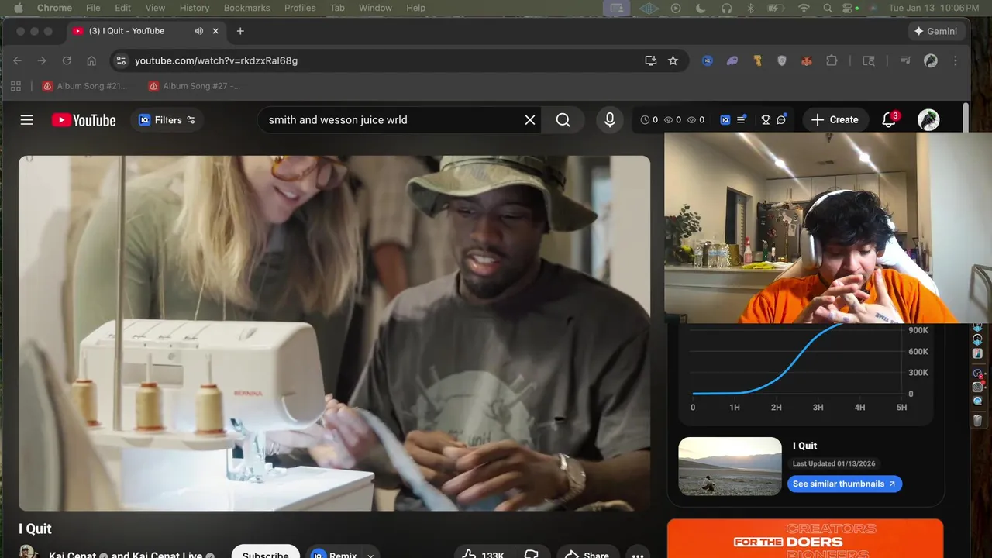Open the MetaMask fox extension

point(807,60)
